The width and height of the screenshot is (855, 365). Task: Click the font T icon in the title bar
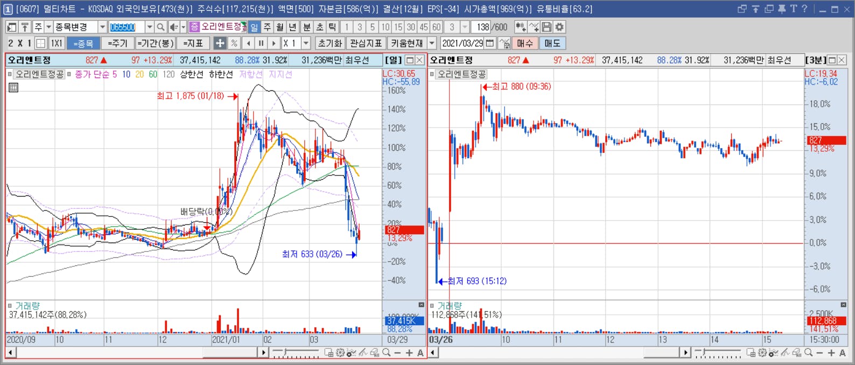point(793,9)
